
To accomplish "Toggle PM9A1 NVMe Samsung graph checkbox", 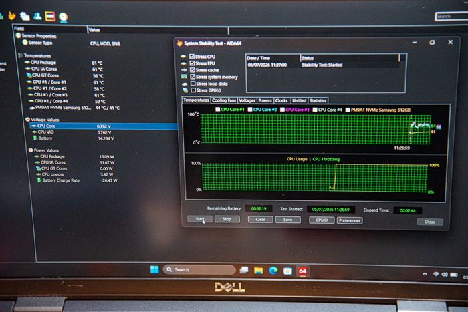I will point(348,110).
